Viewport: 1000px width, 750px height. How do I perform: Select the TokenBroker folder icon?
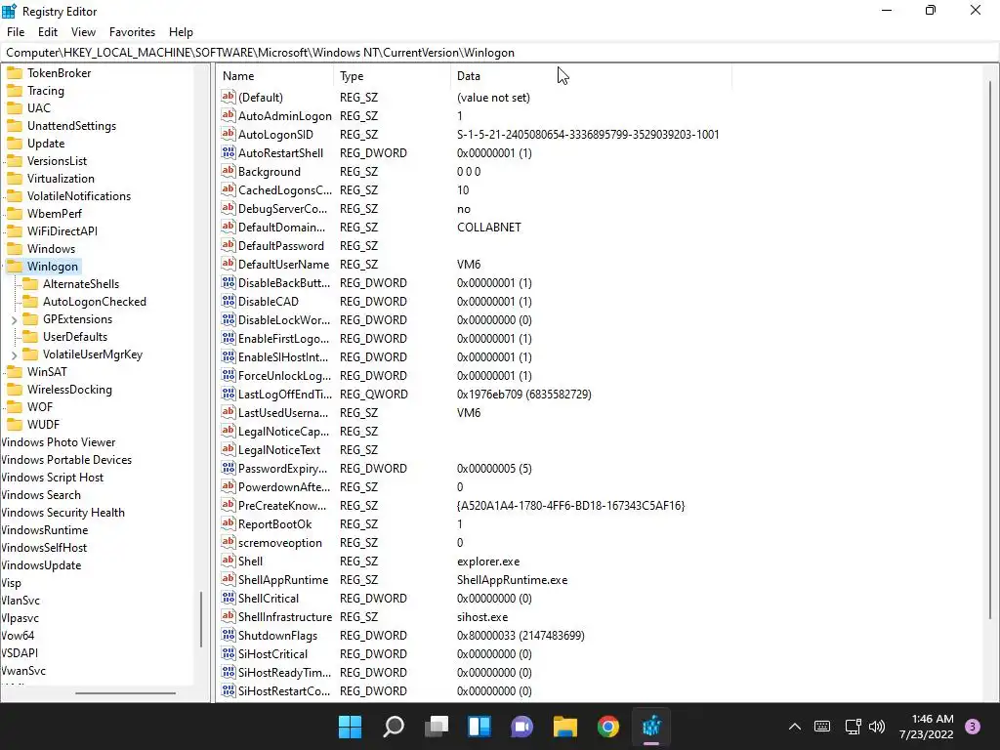pos(14,72)
